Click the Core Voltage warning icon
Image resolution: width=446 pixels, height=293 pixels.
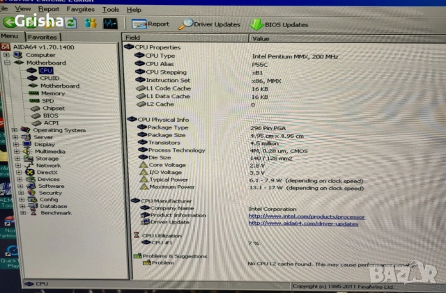point(144,165)
